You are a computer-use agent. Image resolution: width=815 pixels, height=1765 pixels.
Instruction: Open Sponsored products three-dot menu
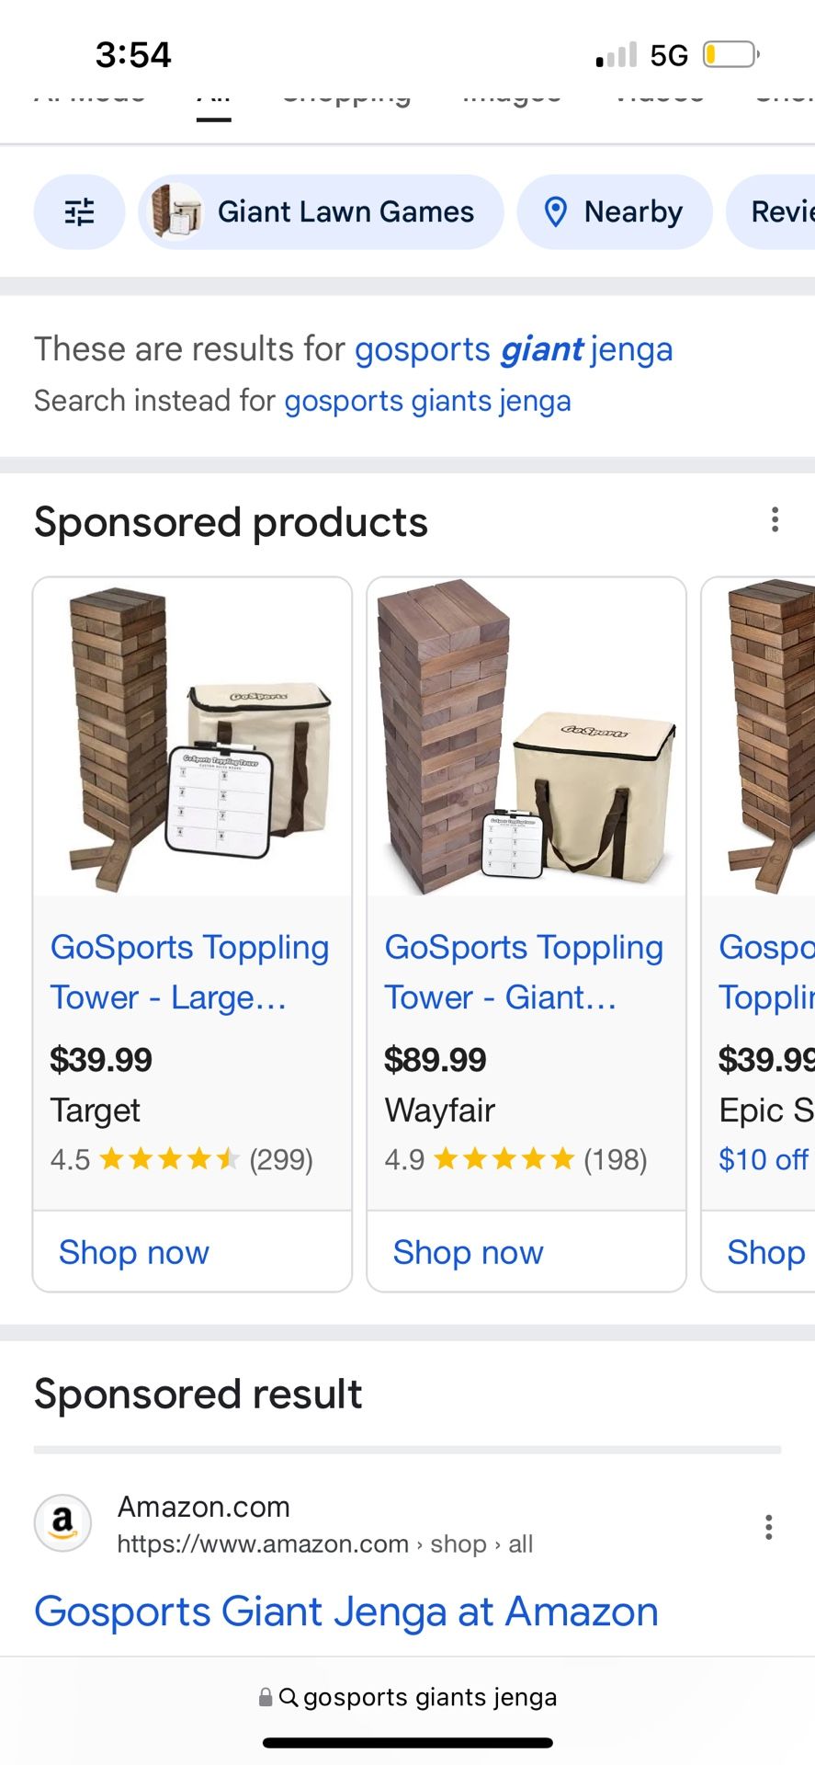(775, 519)
